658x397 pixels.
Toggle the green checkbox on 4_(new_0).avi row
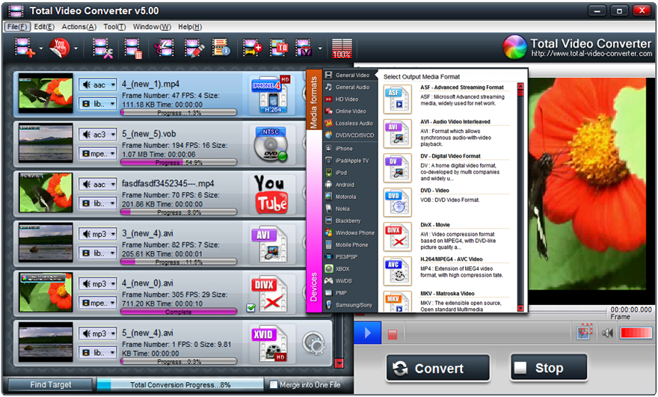tap(251, 308)
